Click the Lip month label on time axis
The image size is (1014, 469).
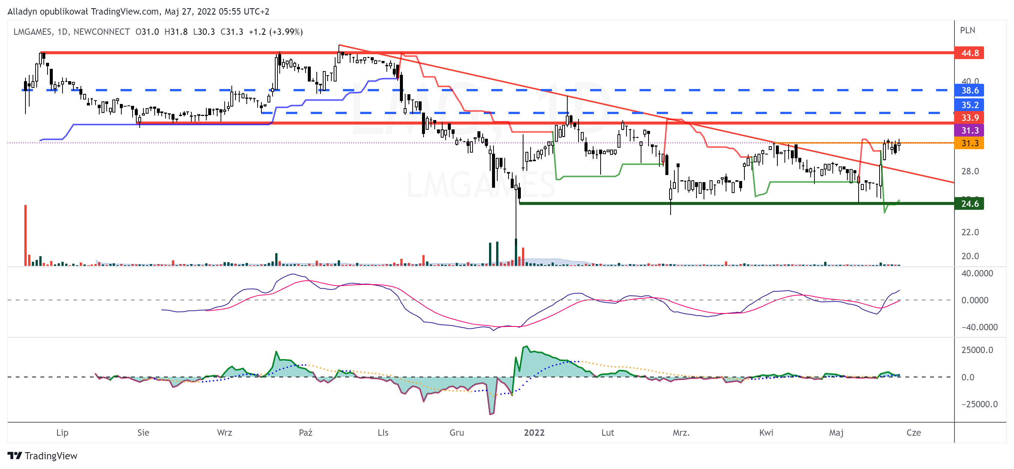(x=62, y=432)
